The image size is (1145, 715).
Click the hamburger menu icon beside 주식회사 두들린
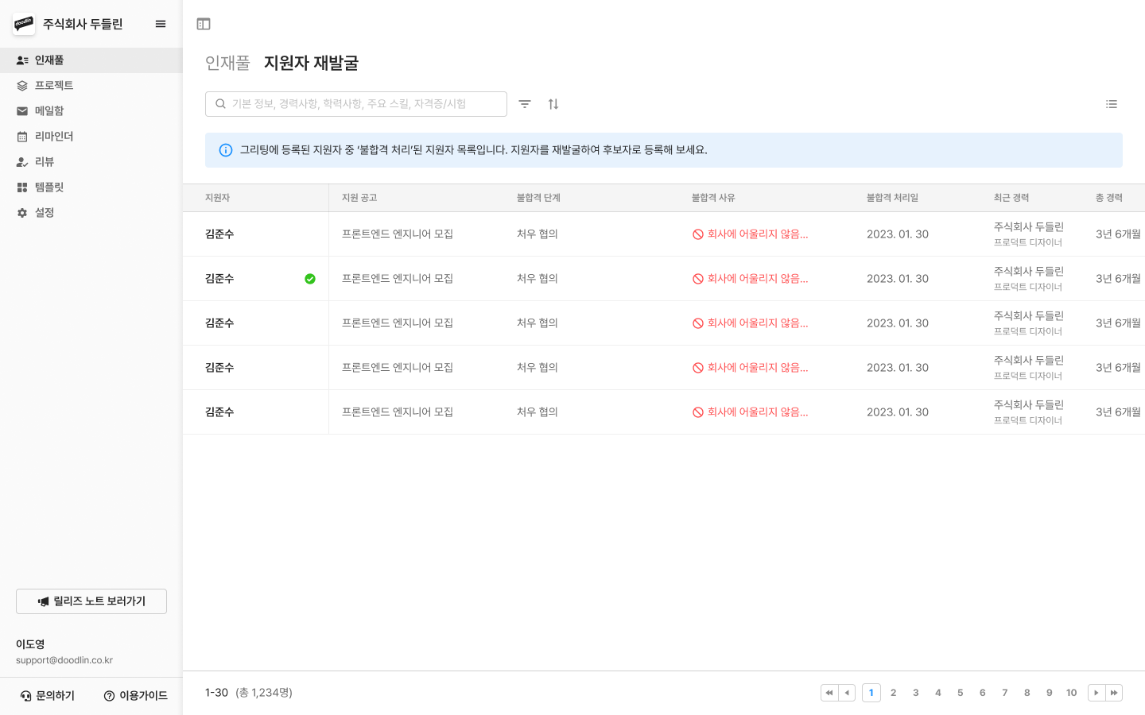click(161, 24)
